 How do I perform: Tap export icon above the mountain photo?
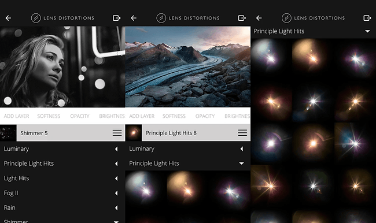pos(242,18)
